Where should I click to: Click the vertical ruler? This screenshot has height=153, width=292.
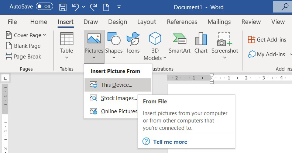tap(5, 118)
